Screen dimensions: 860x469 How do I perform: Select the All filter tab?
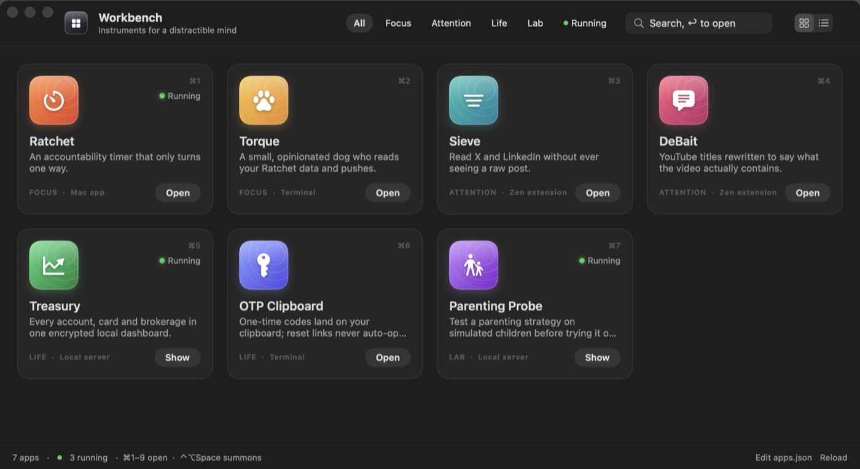click(359, 23)
